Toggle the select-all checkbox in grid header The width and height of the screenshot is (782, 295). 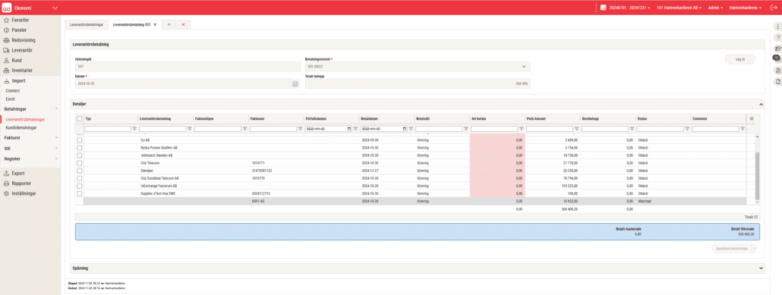coord(79,118)
